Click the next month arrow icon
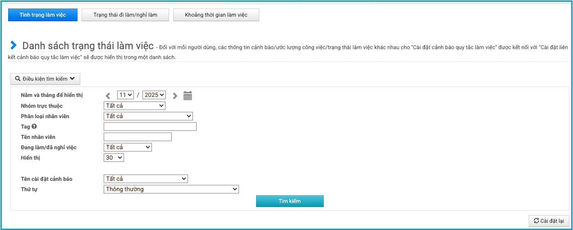Viewport: 573px width, 230px height. (175, 96)
